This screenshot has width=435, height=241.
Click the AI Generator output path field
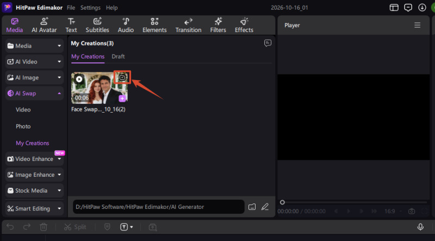[159, 207]
